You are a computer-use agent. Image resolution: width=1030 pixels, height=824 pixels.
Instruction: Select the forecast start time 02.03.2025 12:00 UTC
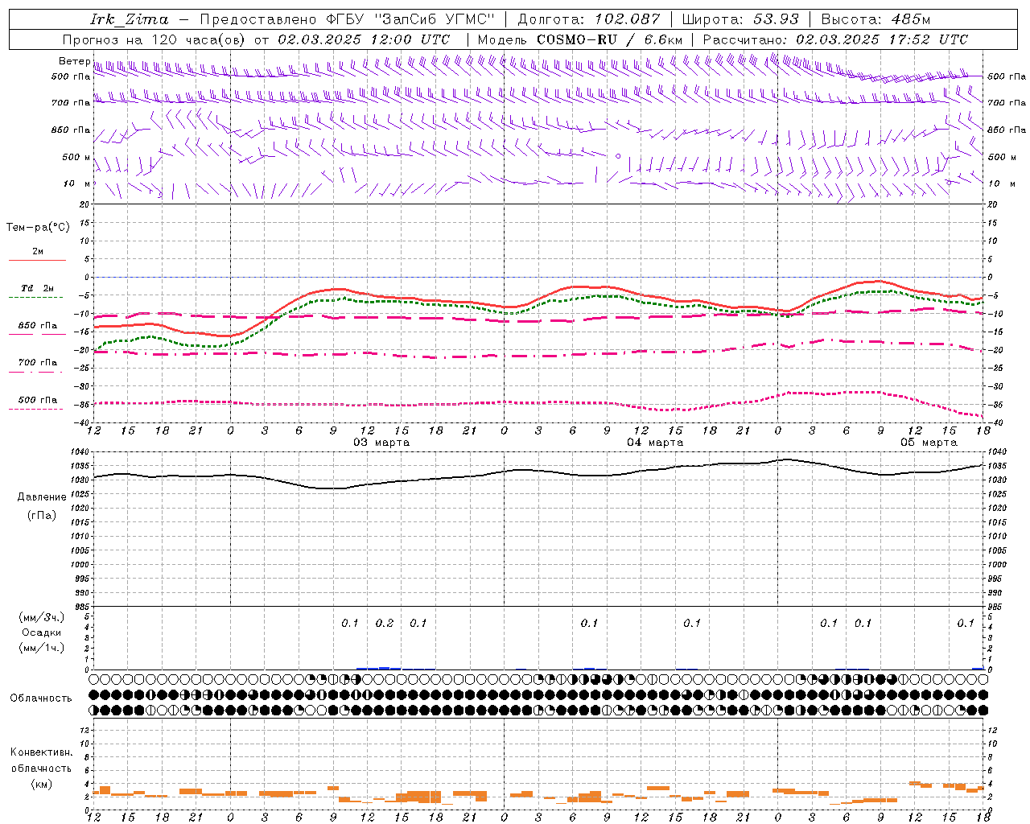[x=364, y=39]
